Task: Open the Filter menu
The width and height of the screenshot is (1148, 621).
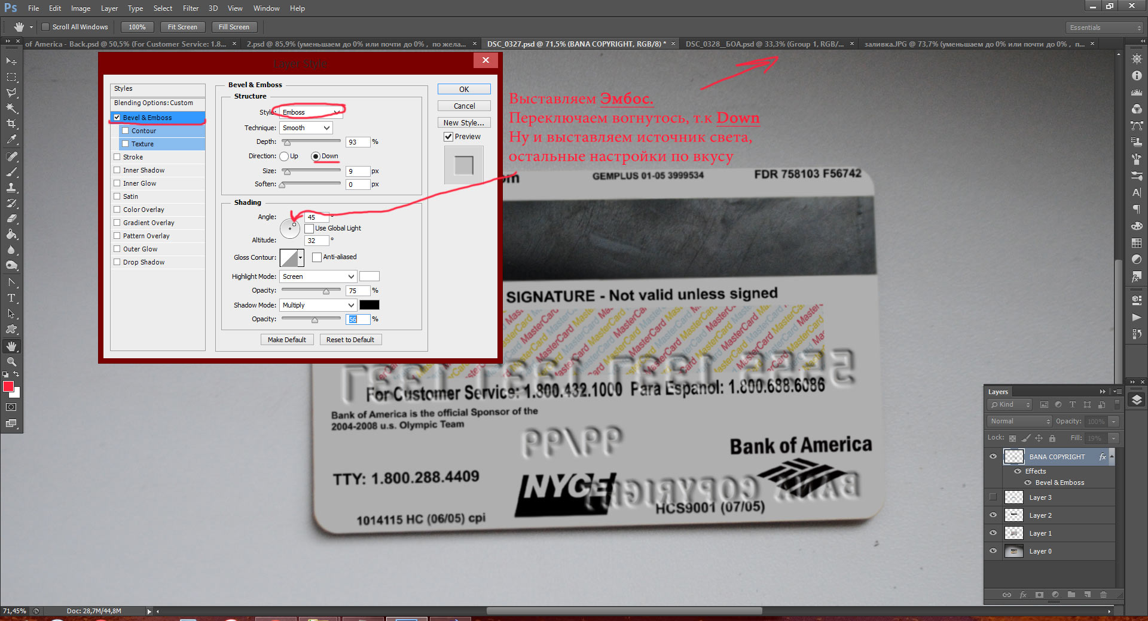Action: pos(191,8)
